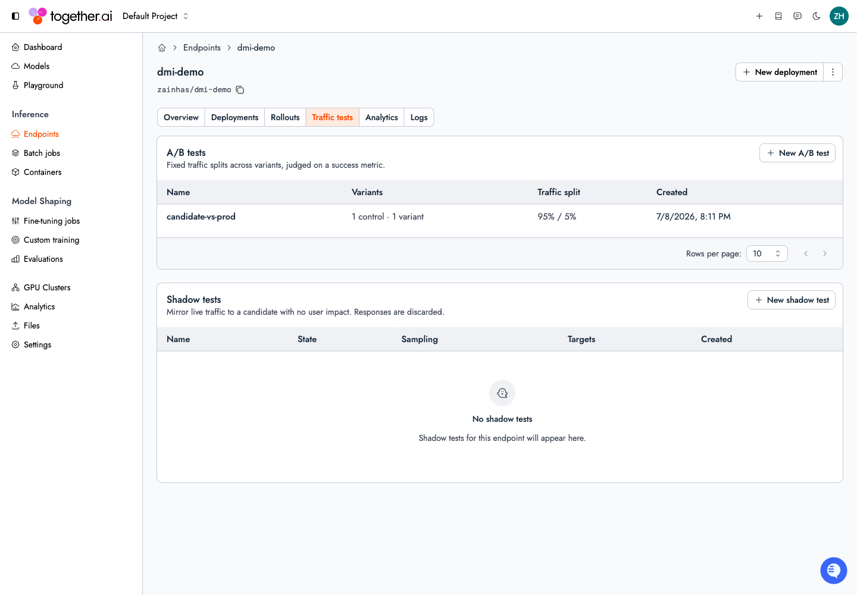Go to next page of A/B tests

(x=825, y=253)
